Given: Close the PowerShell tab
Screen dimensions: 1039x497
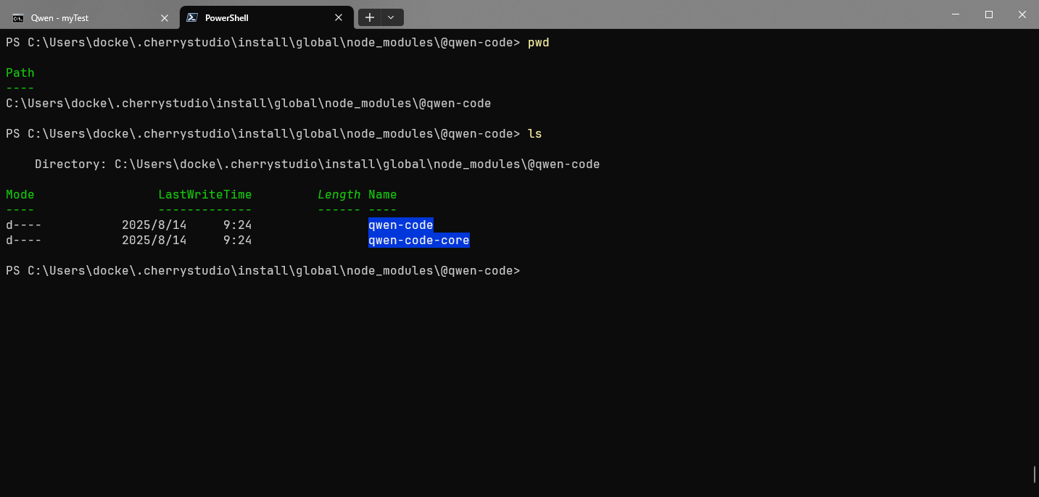Looking at the screenshot, I should point(339,17).
